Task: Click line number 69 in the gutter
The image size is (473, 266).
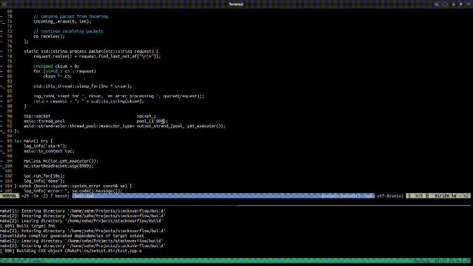Action: tap(9, 11)
